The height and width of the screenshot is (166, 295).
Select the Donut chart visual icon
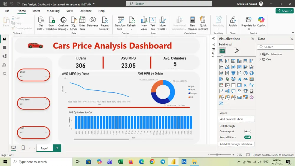click(x=252, y=73)
